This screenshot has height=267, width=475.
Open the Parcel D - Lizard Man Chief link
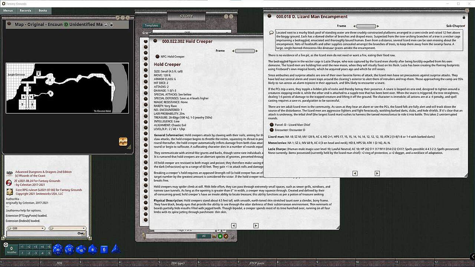(272, 125)
